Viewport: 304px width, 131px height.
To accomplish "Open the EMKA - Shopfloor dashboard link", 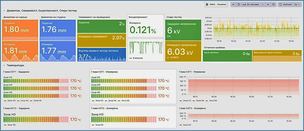I will (x=217, y=4).
